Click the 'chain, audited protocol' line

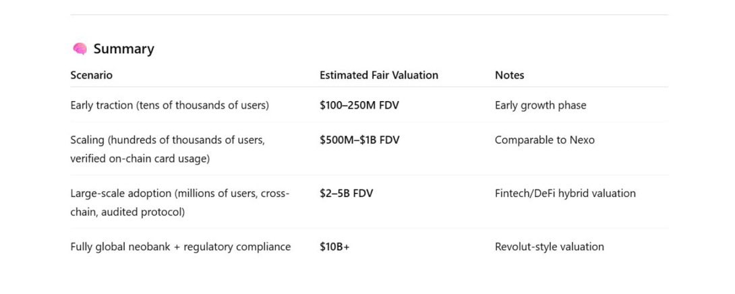point(127,212)
